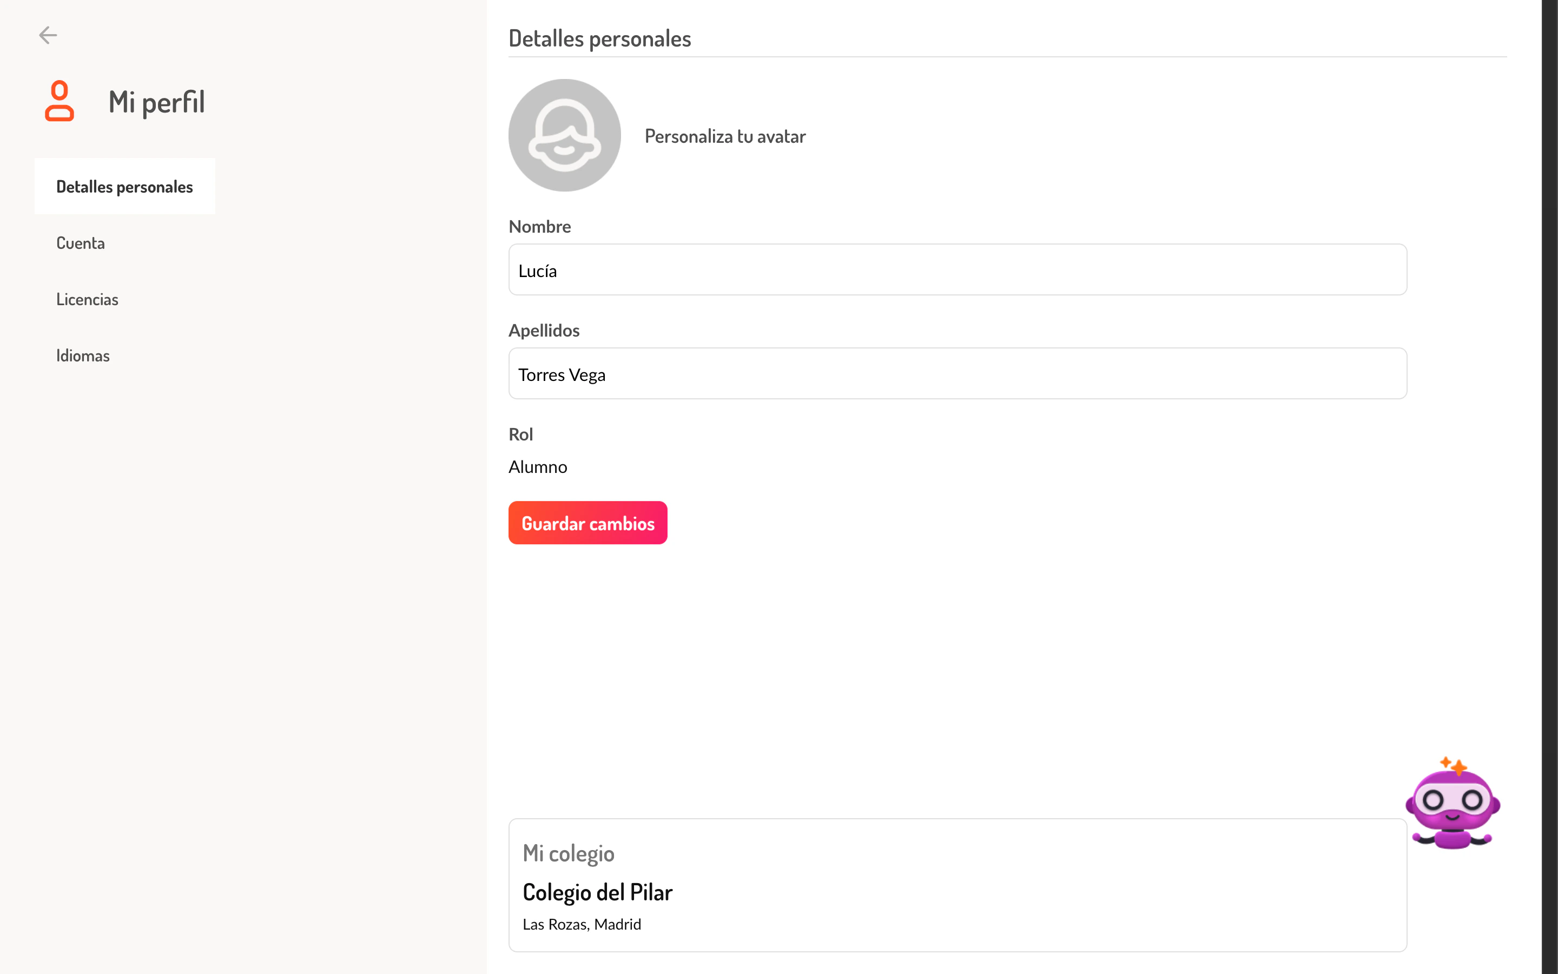The height and width of the screenshot is (974, 1558).
Task: Click the back arrow icon
Action: (48, 35)
